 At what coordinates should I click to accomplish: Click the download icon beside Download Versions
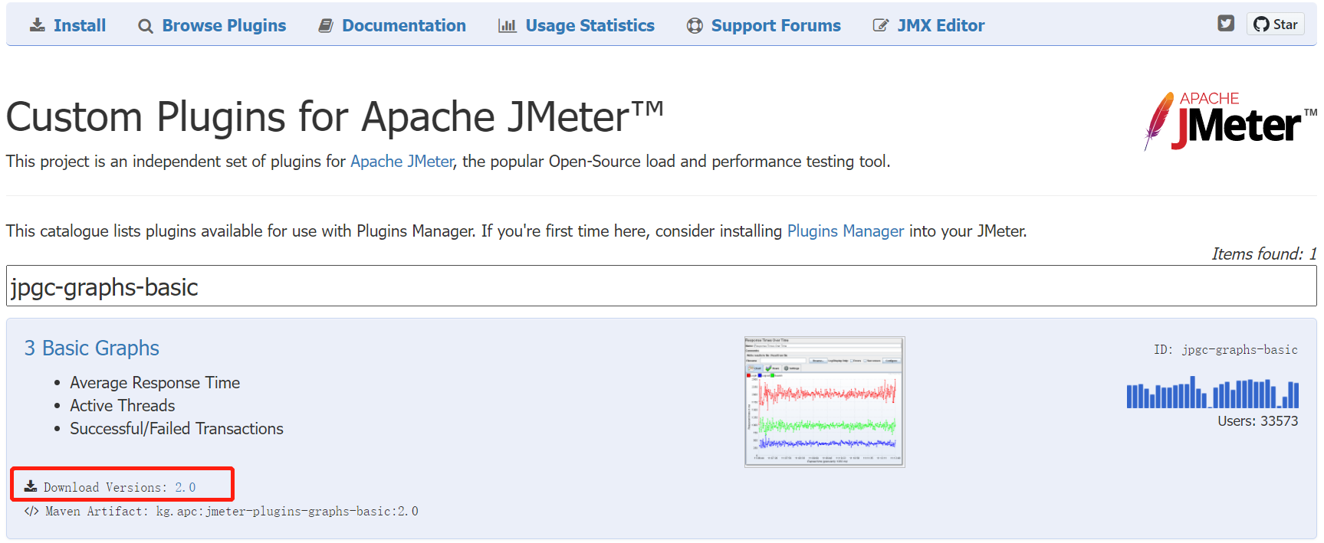click(x=31, y=486)
